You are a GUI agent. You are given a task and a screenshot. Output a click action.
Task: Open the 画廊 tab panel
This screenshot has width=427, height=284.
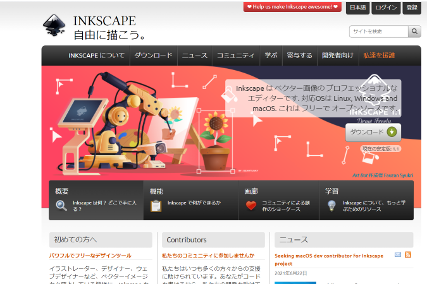coord(278,200)
